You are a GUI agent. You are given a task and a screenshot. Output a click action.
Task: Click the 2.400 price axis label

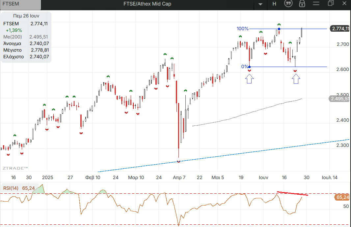(343, 120)
